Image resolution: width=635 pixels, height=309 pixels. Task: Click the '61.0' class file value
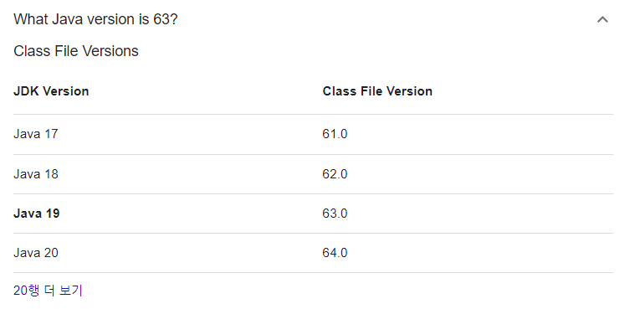click(x=335, y=134)
